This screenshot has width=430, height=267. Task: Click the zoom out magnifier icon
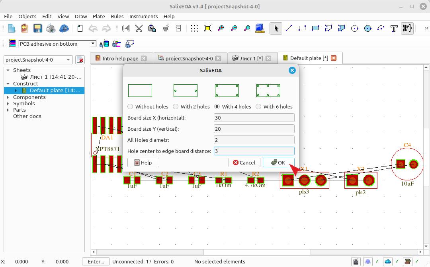[x=234, y=28]
